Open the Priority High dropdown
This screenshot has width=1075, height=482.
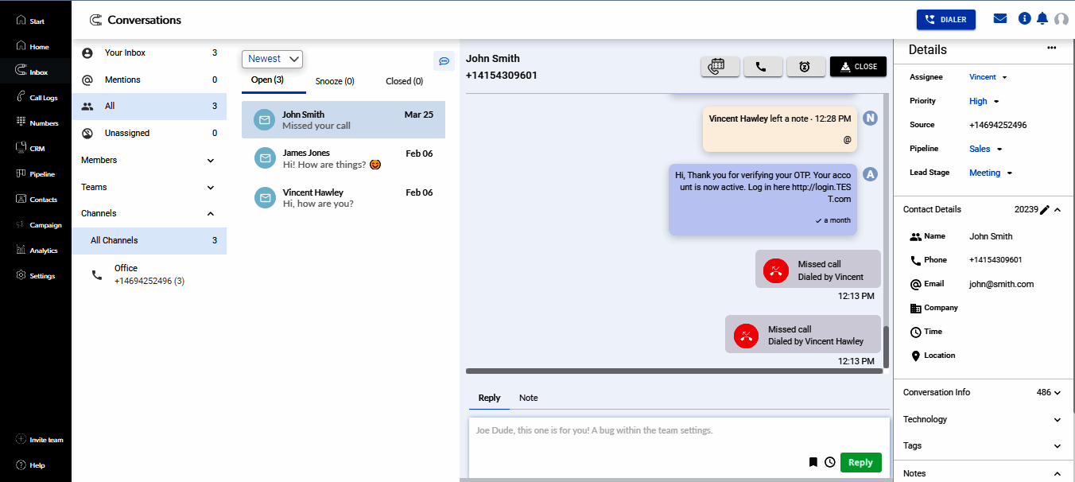[984, 101]
